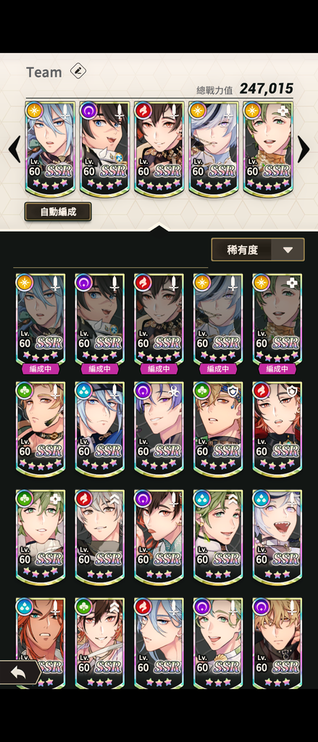Click the 編成中 tag under first roster card
This screenshot has height=742, width=318.
(x=41, y=369)
